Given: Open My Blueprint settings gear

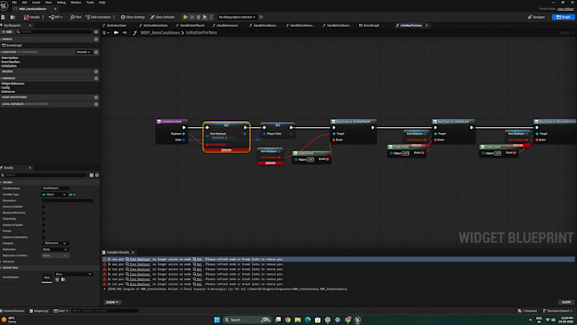Looking at the screenshot, I should point(96,32).
